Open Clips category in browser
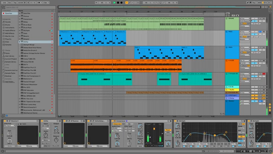Screen dimensions: 273x154 click(x=7, y=42)
